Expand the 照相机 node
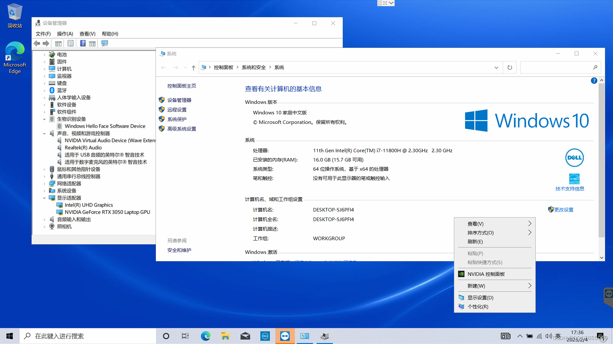The width and height of the screenshot is (613, 344). click(x=44, y=227)
